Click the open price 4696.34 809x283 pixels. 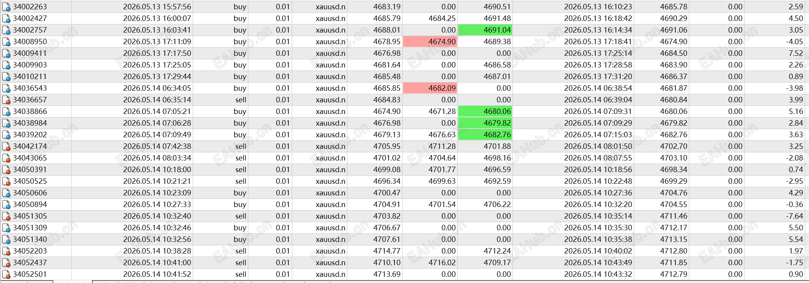(x=387, y=181)
